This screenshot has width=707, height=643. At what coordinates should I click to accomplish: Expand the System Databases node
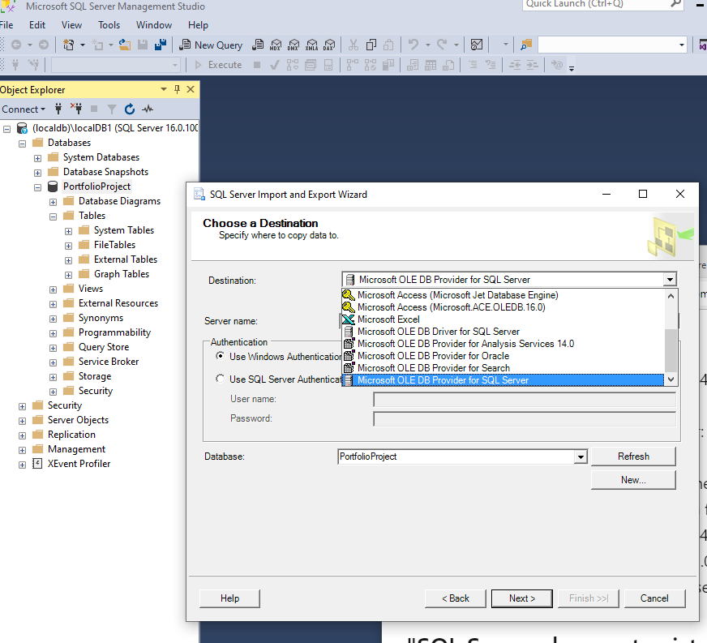click(37, 158)
